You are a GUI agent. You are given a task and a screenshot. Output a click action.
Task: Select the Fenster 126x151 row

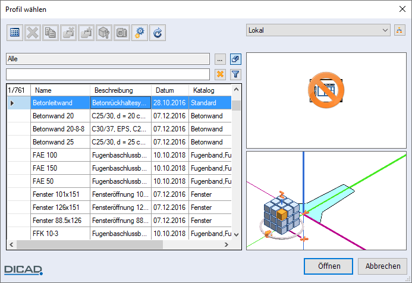coord(119,207)
